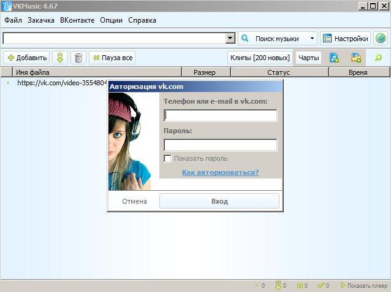The image size is (391, 292).
Task: Open the Справка menu
Action: point(142,20)
